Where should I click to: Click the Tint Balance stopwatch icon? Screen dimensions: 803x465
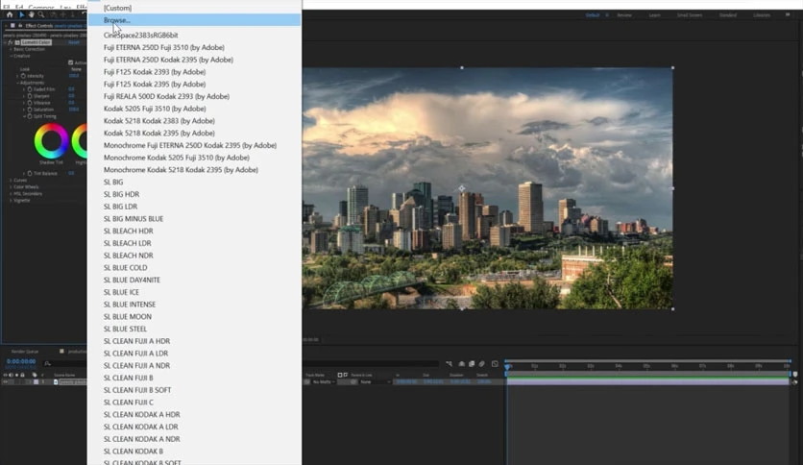tap(30, 173)
